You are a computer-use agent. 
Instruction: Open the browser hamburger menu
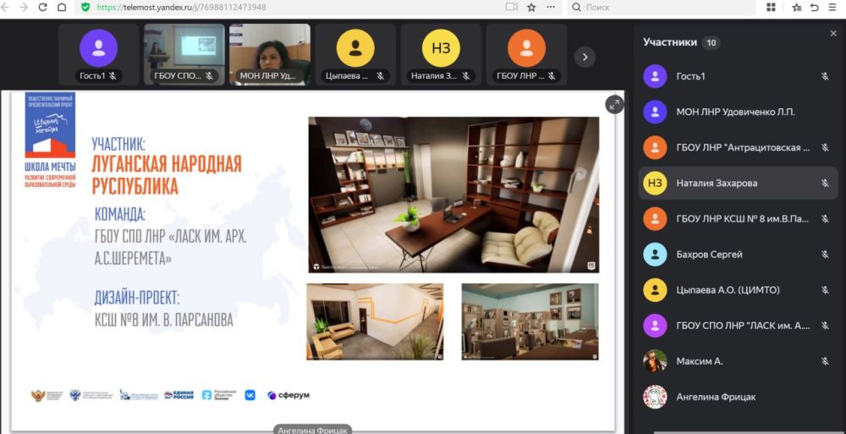(x=832, y=8)
